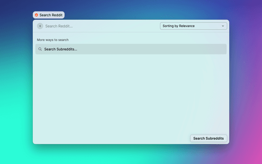Open the Sorting by Relevance dropdown

pos(193,26)
